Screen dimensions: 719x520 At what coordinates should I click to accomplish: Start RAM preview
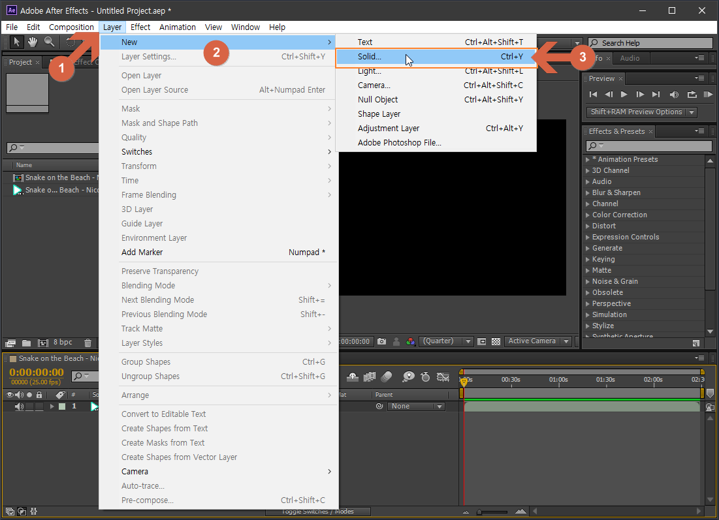[708, 95]
